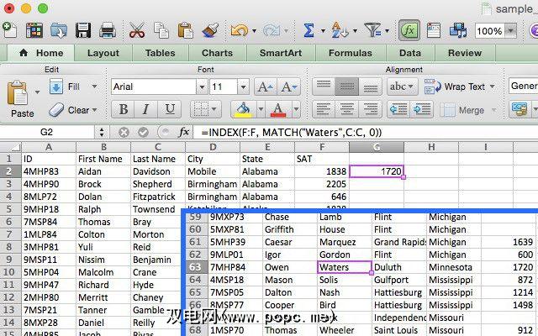
Task: Open the fill color dropdown arrow
Action: (x=261, y=110)
